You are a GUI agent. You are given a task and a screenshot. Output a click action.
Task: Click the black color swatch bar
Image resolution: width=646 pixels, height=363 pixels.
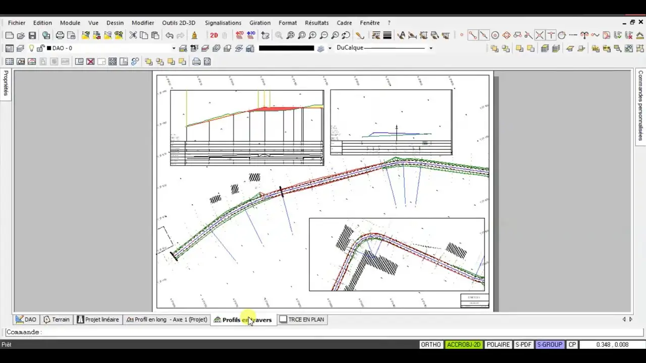[x=286, y=48]
